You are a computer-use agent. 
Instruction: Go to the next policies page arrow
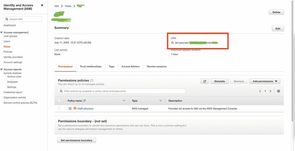click(270, 91)
